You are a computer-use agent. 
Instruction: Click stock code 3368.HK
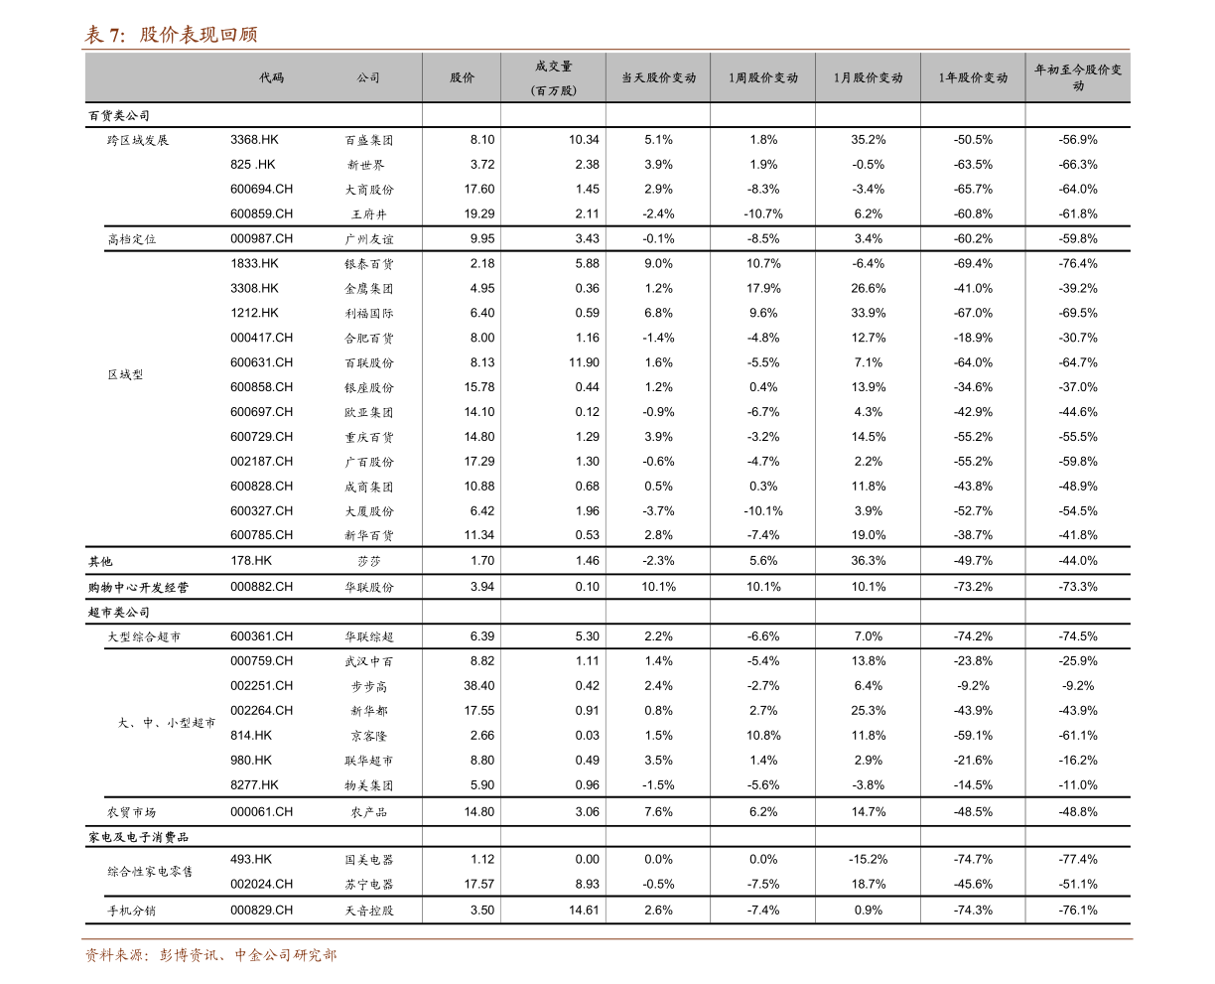pyautogui.click(x=254, y=140)
